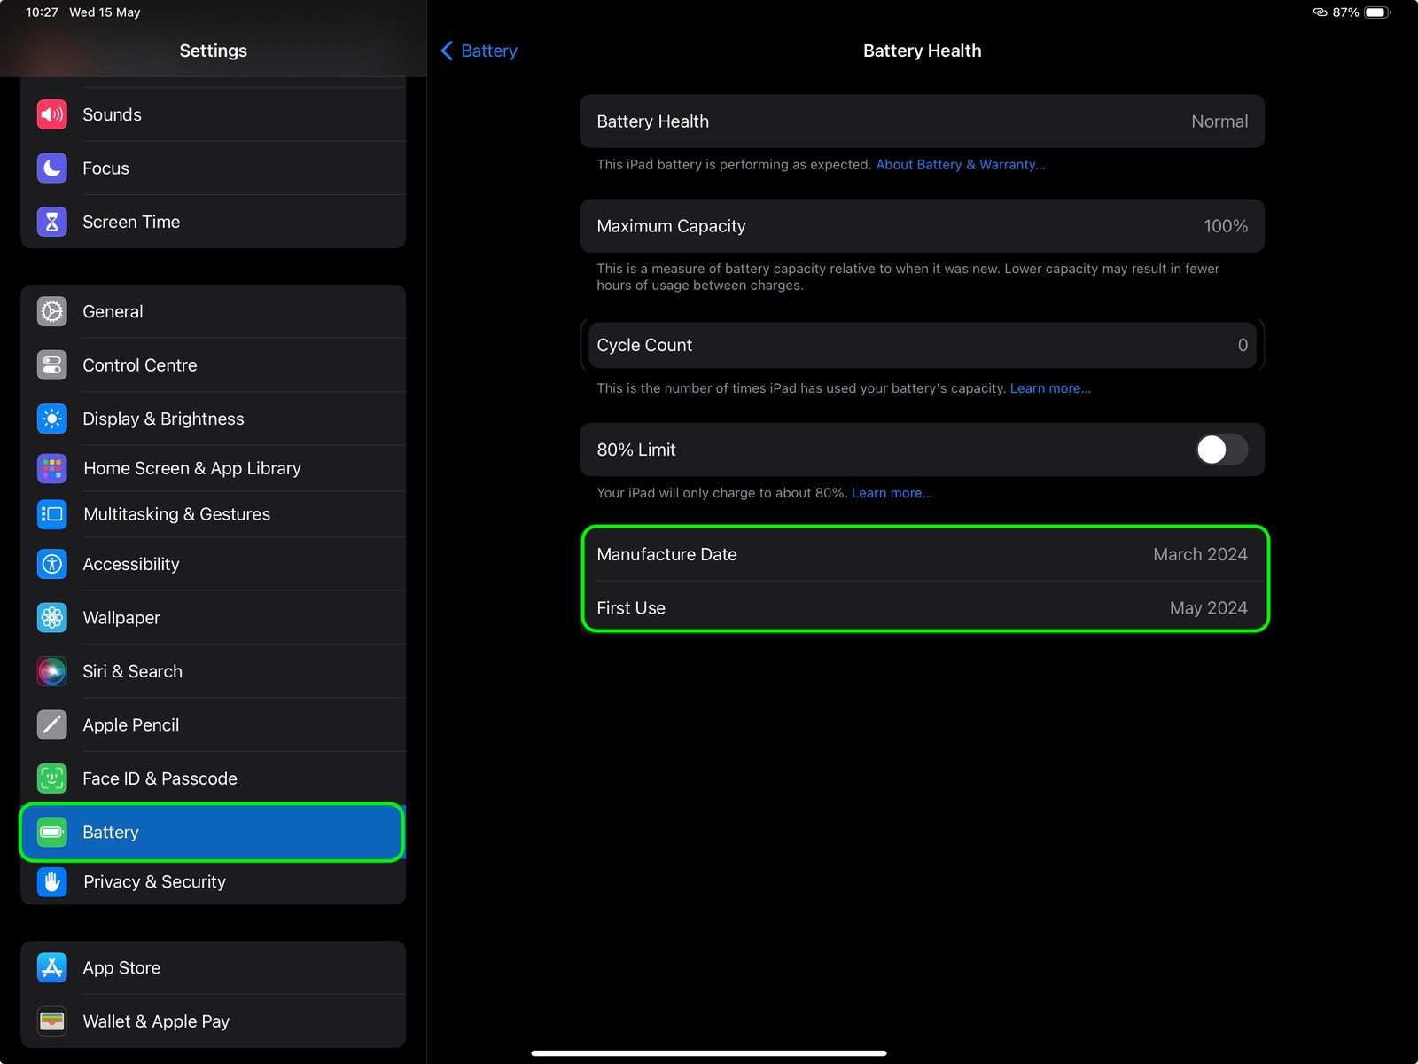Viewport: 1418px width, 1064px height.
Task: Open the About Battery & Warranty link
Action: point(960,164)
